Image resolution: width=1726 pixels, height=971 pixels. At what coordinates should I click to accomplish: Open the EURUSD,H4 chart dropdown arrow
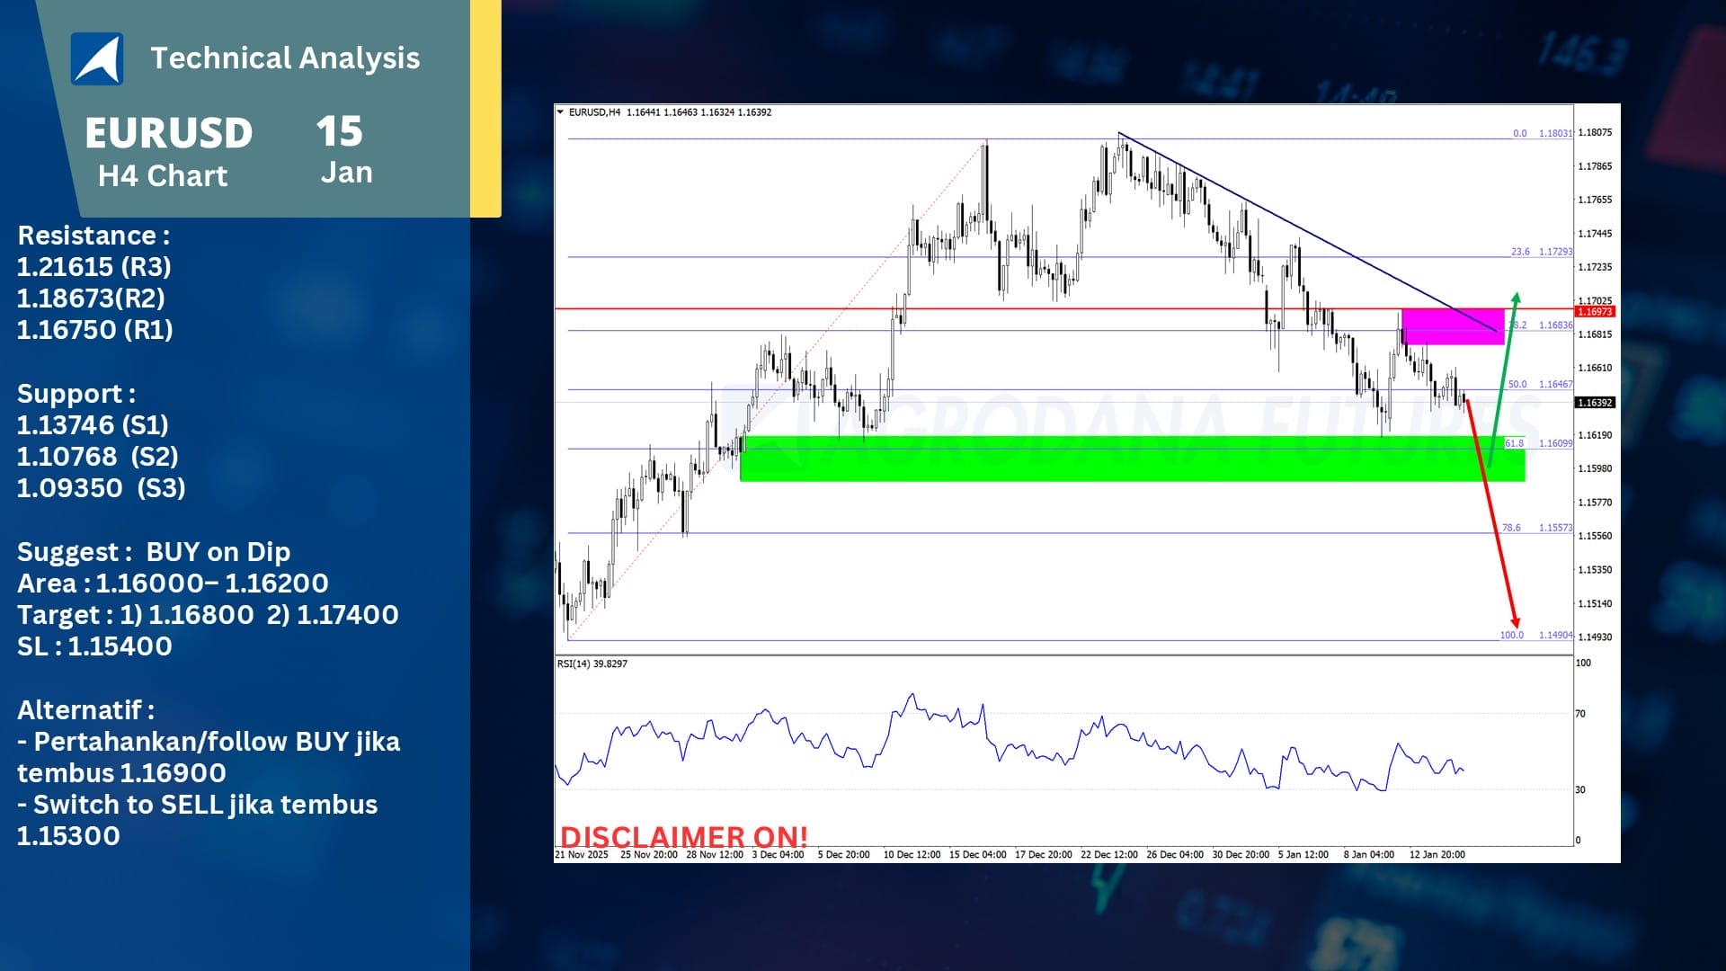coord(561,112)
